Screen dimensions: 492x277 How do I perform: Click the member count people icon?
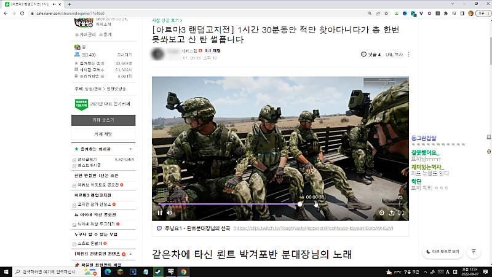(77, 55)
